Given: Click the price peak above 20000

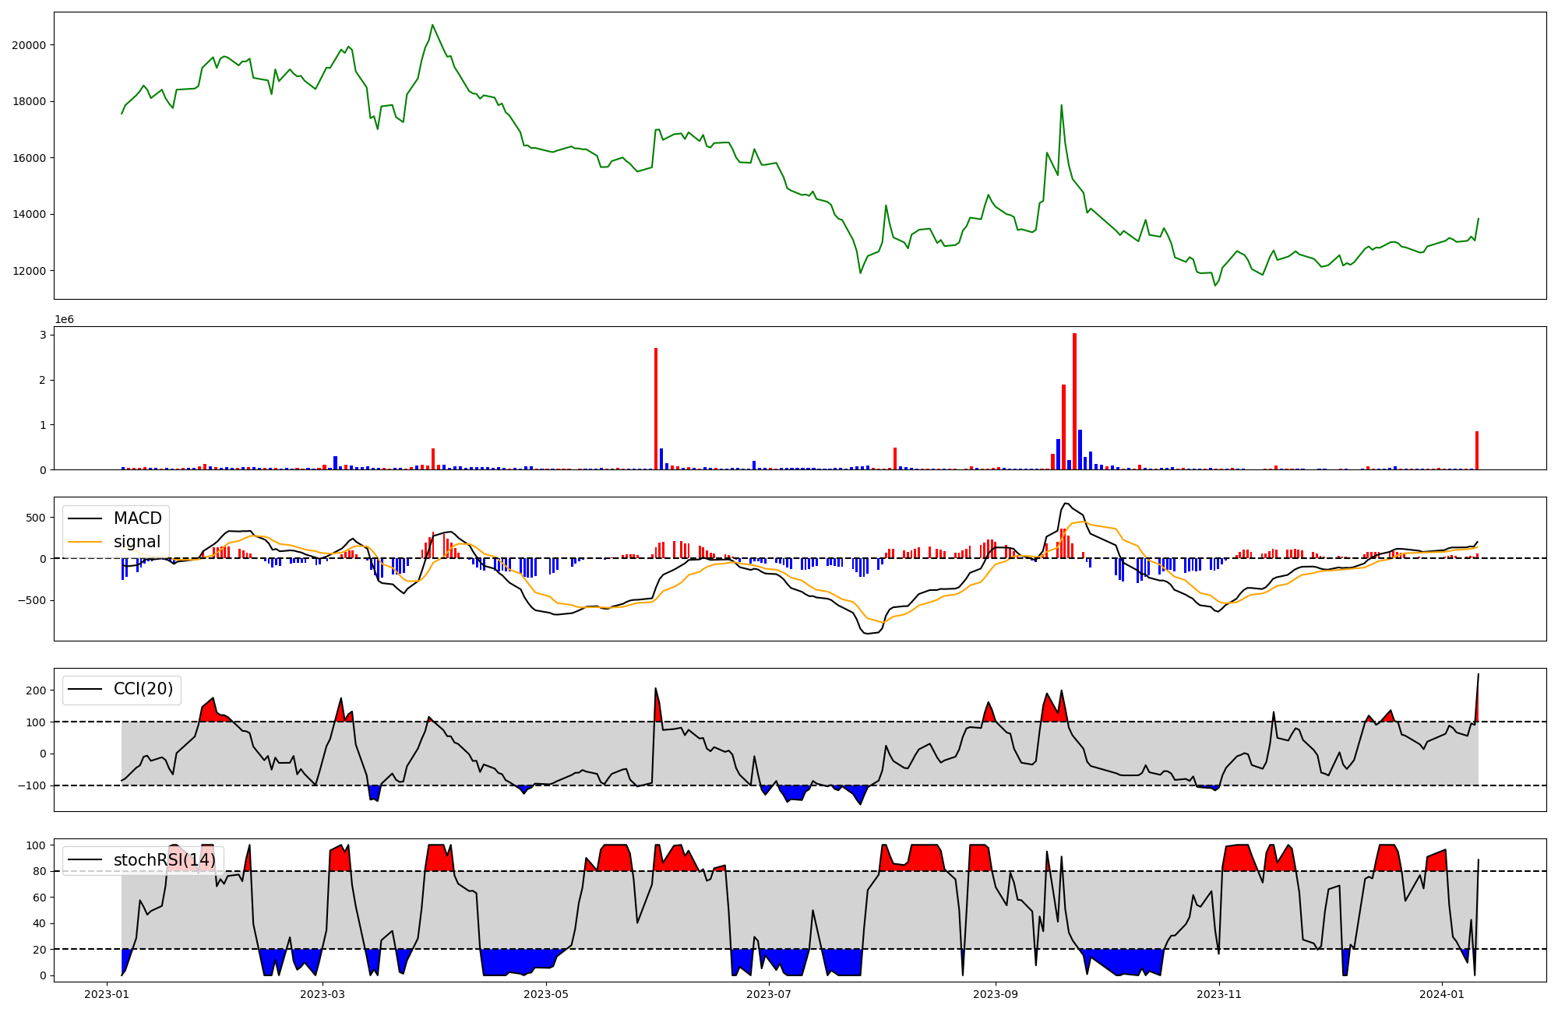Looking at the screenshot, I should tap(432, 26).
